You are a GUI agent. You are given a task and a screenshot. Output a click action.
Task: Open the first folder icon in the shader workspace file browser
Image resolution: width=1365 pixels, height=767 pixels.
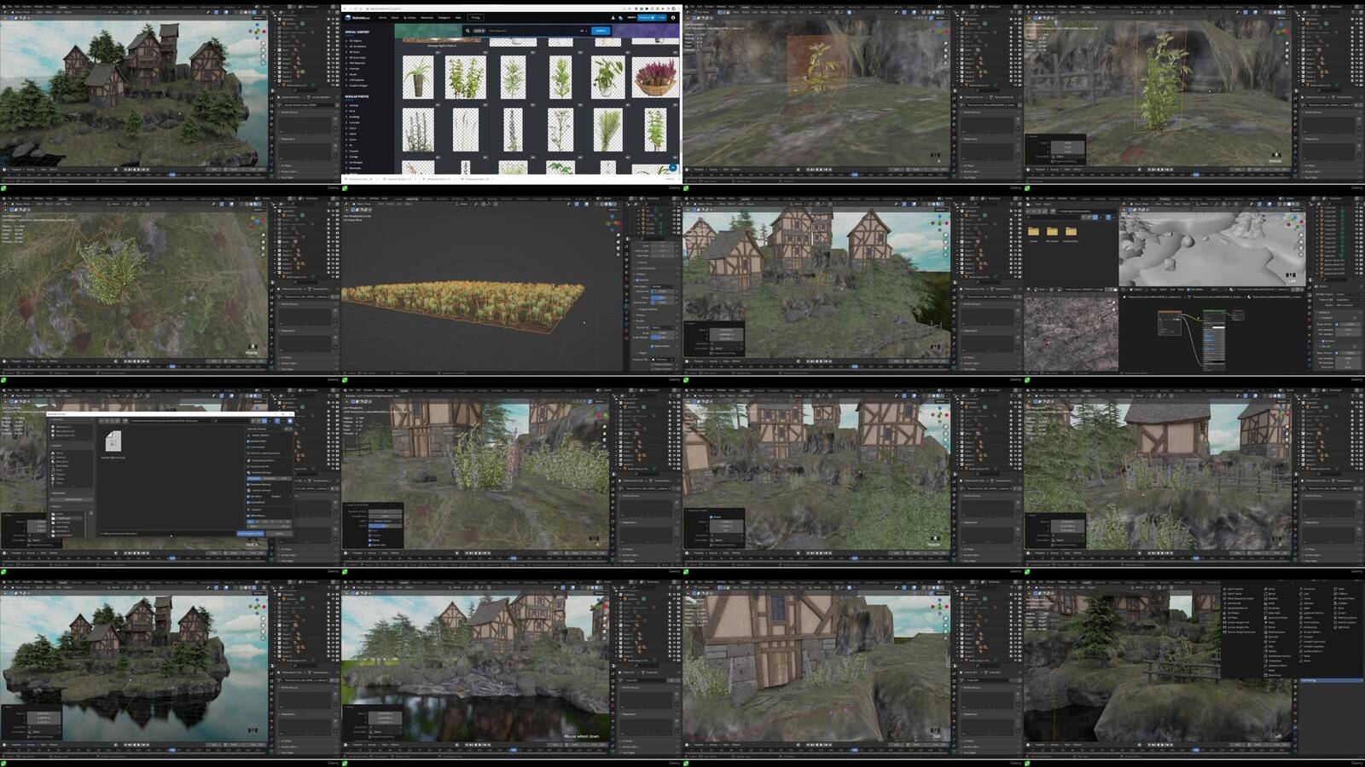pos(1033,232)
